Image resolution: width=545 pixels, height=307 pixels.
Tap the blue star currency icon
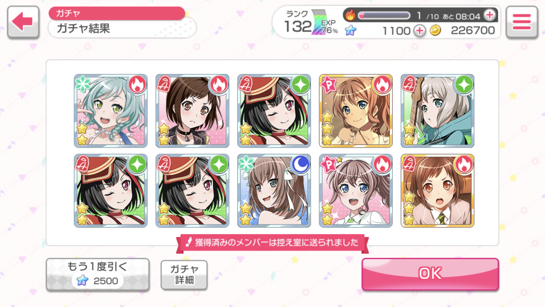tap(350, 30)
